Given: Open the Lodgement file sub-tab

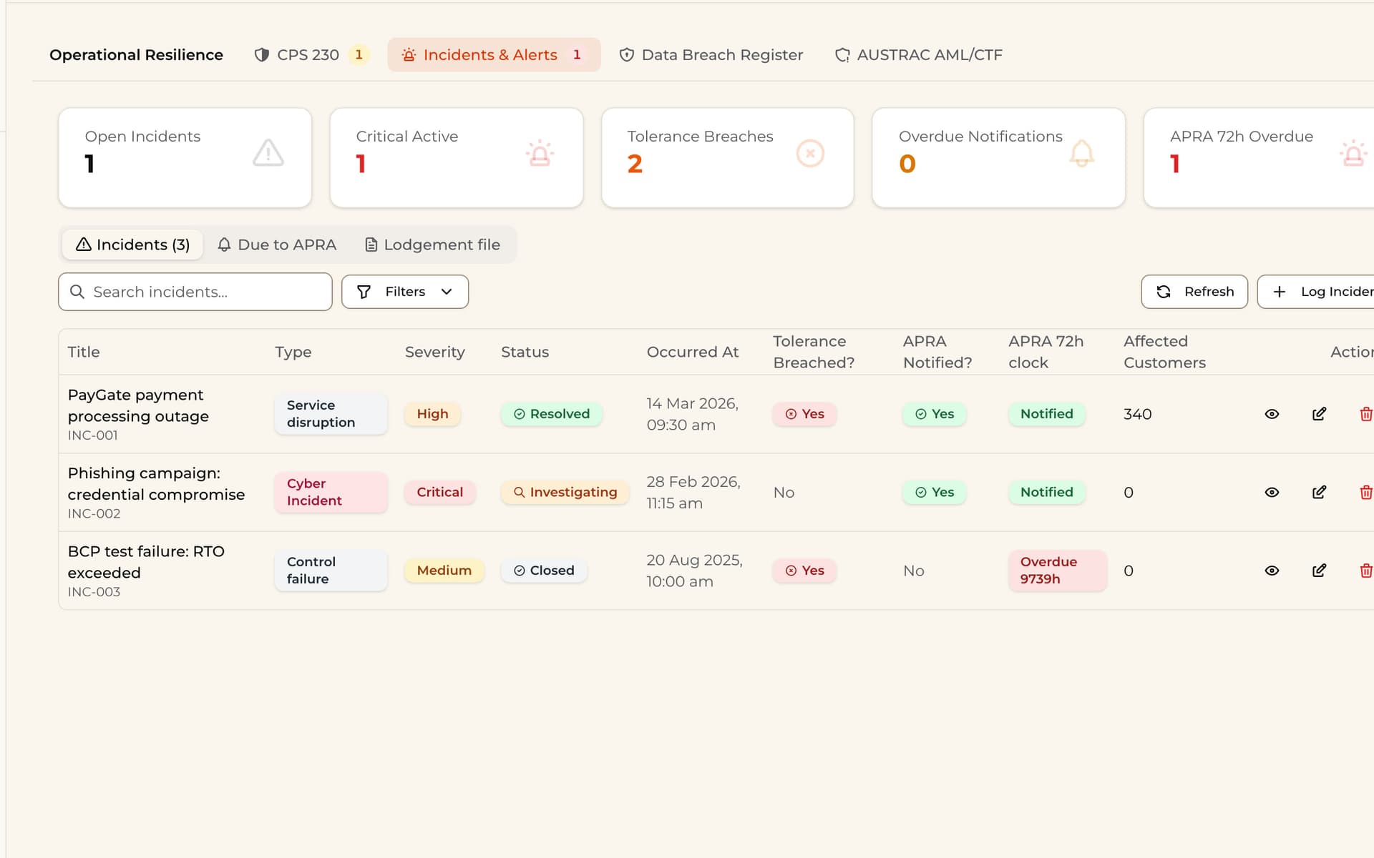Looking at the screenshot, I should point(432,245).
